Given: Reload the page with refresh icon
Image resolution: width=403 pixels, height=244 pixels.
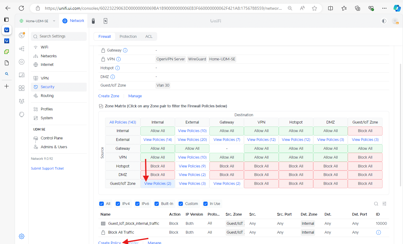Looking at the screenshot, I should tap(21, 8).
